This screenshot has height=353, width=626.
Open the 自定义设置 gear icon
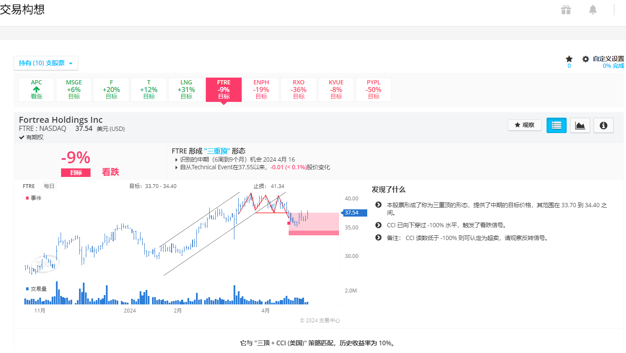(x=585, y=59)
